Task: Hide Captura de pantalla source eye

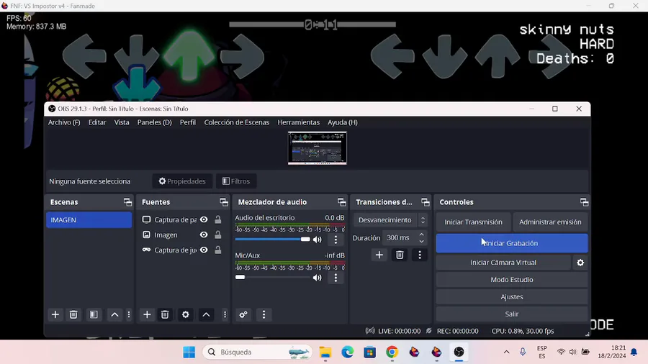Action: click(204, 219)
